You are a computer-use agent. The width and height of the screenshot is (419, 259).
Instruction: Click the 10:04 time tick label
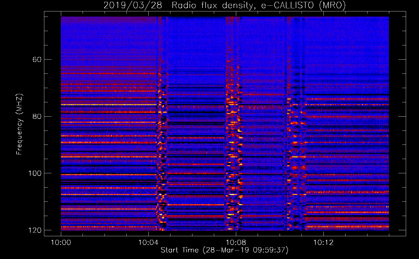coord(148,243)
